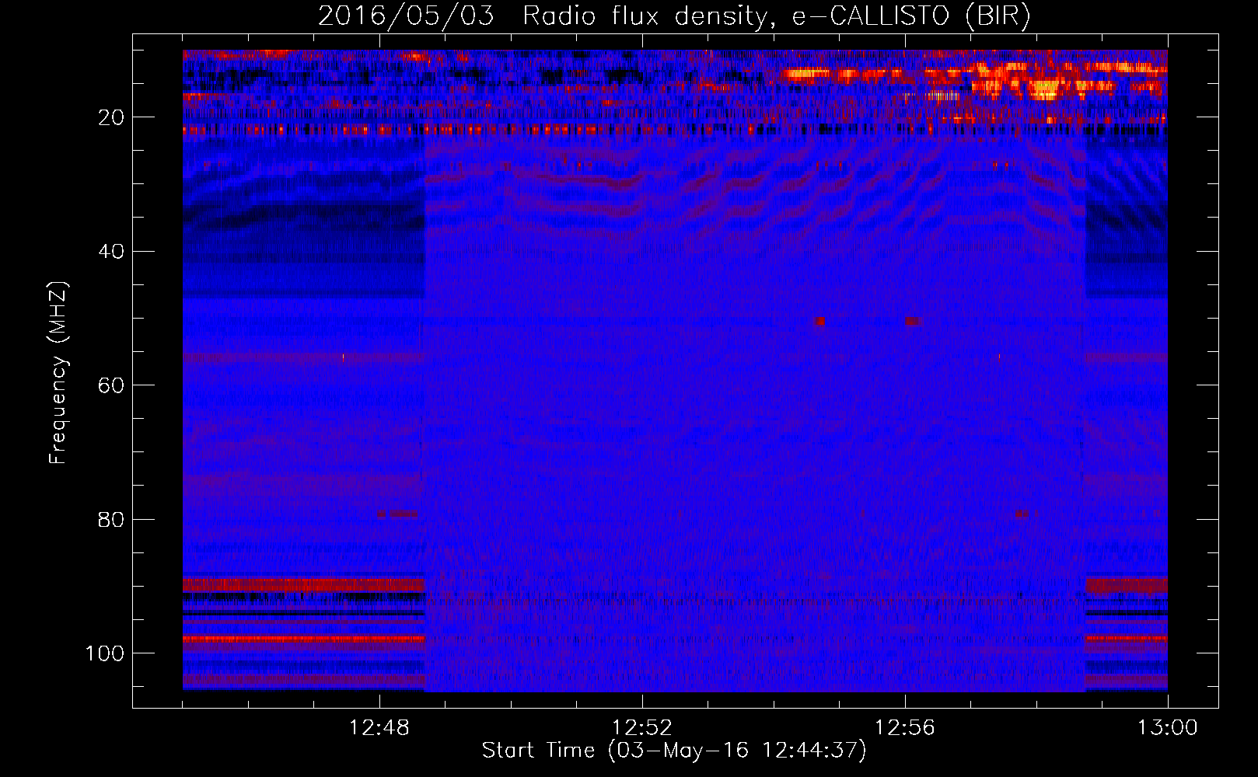The width and height of the screenshot is (1258, 777).
Task: Click the 80 frequency tick label
Action: 112,519
